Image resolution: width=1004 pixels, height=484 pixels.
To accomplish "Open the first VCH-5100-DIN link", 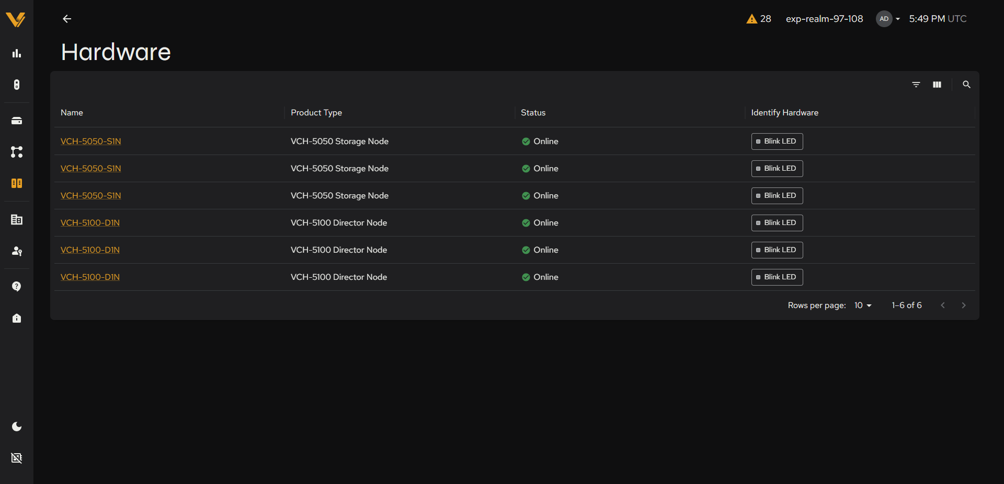I will (x=90, y=223).
